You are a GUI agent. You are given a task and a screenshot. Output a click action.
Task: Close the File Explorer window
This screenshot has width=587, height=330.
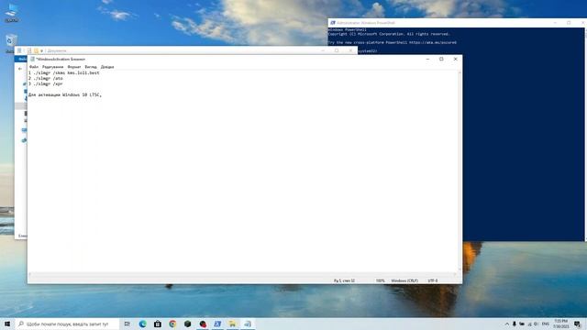pyautogui.click(x=350, y=50)
